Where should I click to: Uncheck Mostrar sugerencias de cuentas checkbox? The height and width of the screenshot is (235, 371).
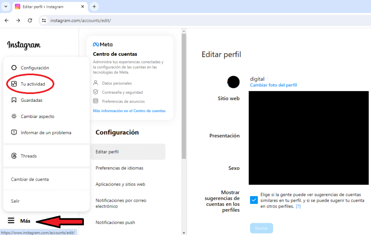[254, 200]
